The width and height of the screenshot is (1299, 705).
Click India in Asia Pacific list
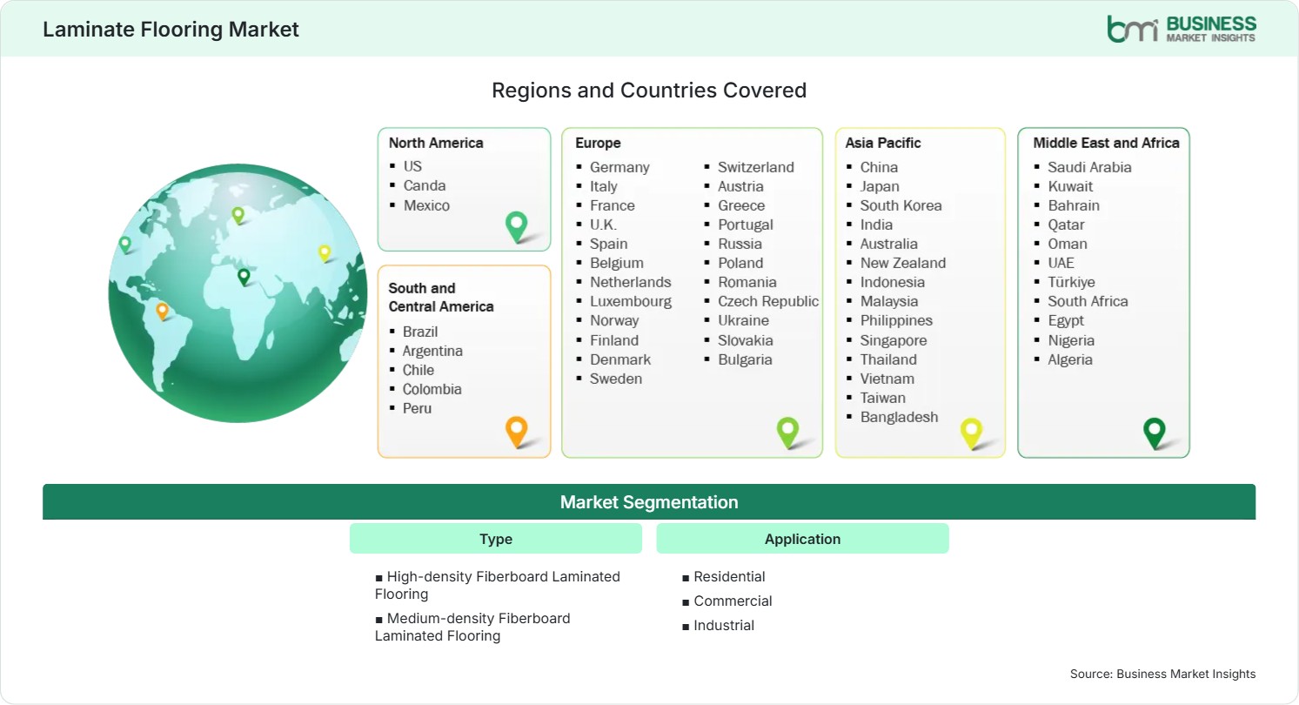click(876, 225)
